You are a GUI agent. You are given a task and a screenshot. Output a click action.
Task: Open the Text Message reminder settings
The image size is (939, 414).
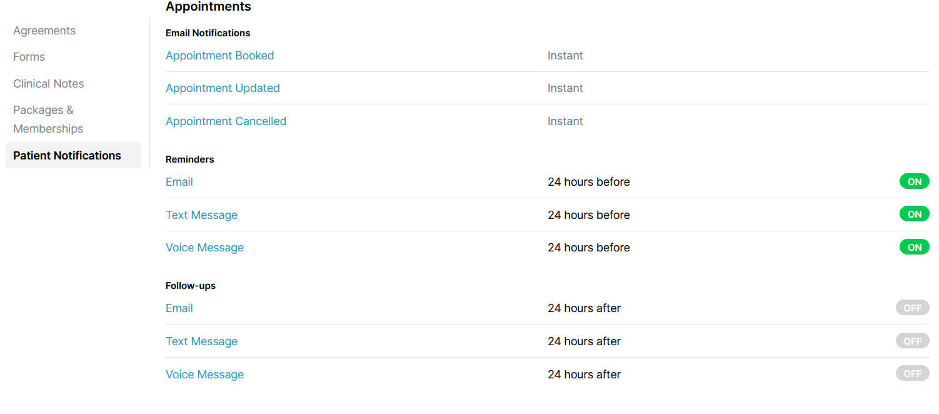click(201, 215)
